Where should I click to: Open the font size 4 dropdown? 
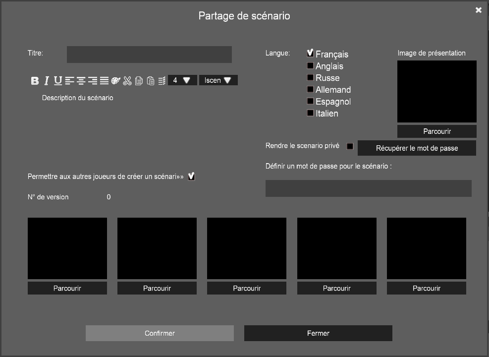click(182, 80)
